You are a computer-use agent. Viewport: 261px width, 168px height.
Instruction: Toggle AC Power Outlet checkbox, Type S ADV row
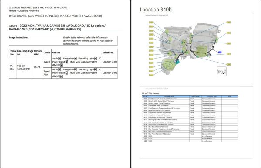click(67, 73)
